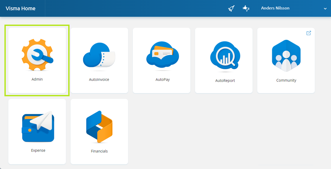Click the Anders Nilsson user name
The height and width of the screenshot is (169, 331).
275,8
